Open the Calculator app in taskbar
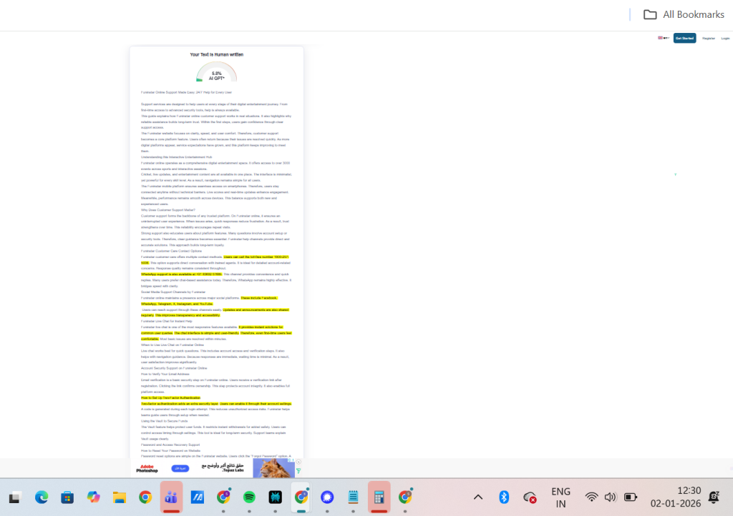The height and width of the screenshot is (516, 733). click(379, 497)
